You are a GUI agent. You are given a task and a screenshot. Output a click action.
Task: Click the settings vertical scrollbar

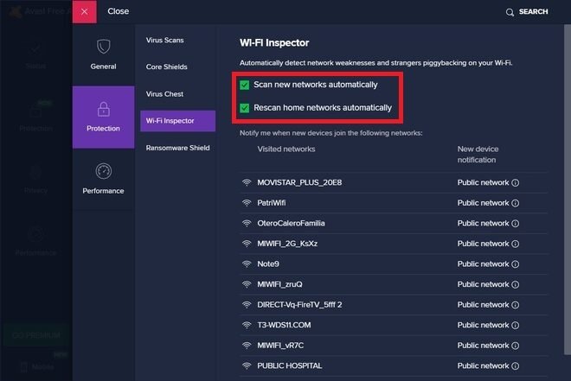[568, 190]
